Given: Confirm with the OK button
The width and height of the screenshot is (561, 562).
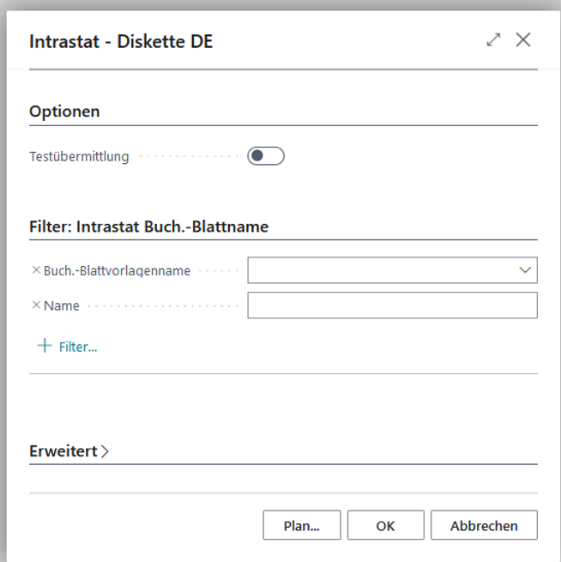Looking at the screenshot, I should tap(385, 526).
